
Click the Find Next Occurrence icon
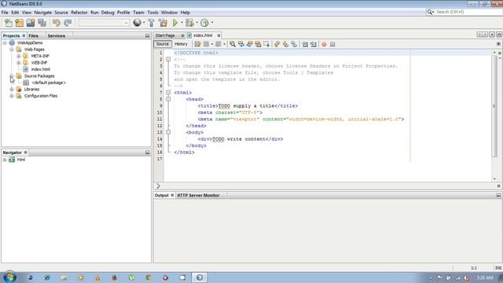point(250,44)
